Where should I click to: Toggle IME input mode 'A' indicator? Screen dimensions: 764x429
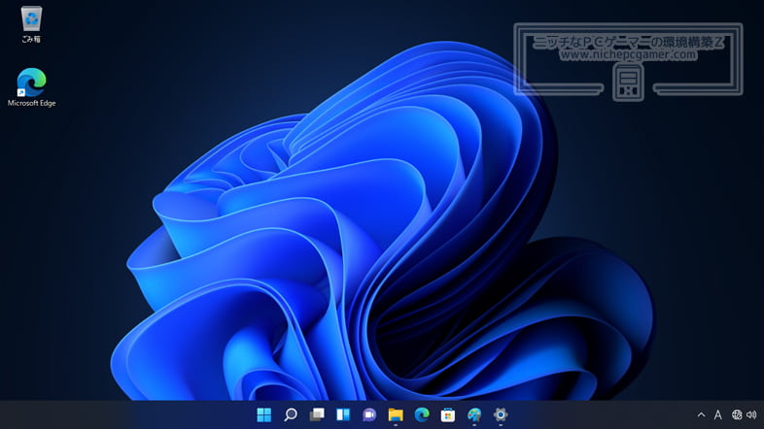click(717, 414)
